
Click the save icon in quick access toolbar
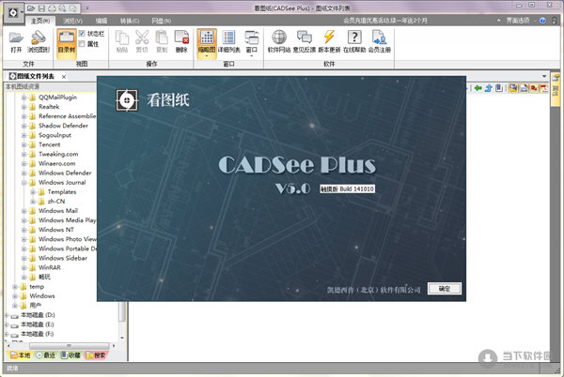[x=41, y=8]
